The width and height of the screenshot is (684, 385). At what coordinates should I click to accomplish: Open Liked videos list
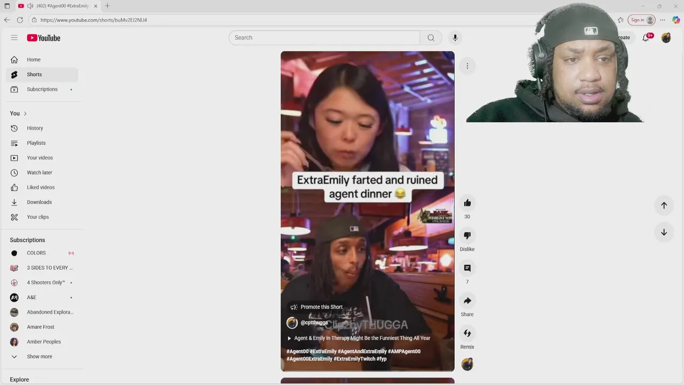pos(42,187)
